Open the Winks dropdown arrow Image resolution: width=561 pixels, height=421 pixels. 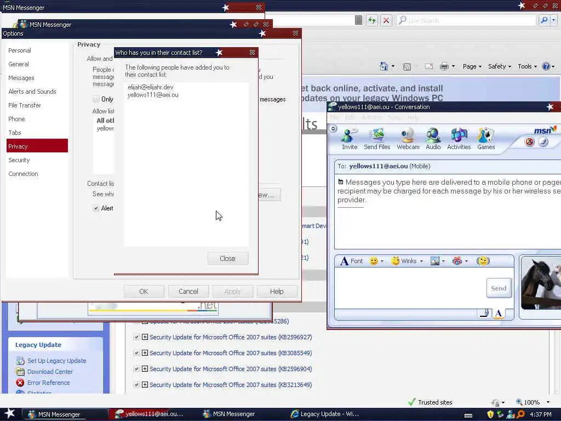pos(421,261)
